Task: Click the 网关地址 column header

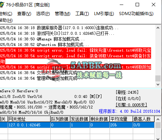Action: tap(29, 119)
